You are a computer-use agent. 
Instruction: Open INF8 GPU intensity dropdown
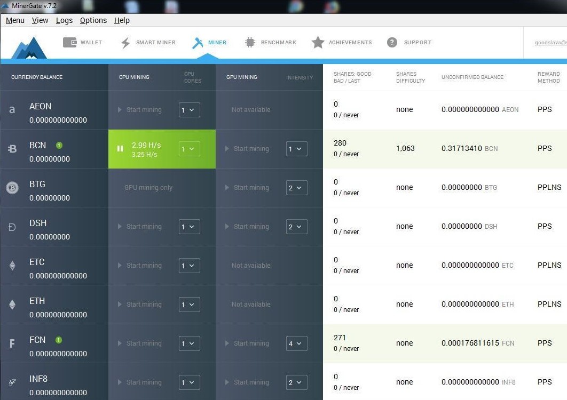pos(296,382)
